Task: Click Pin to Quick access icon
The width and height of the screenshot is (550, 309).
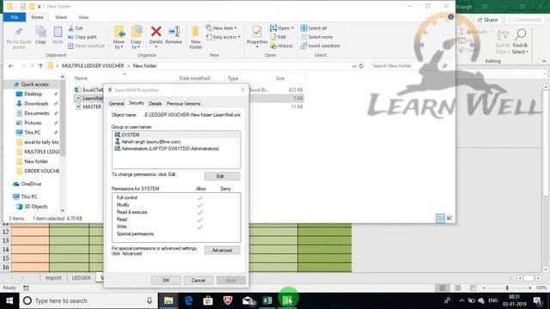Action: click(19, 33)
